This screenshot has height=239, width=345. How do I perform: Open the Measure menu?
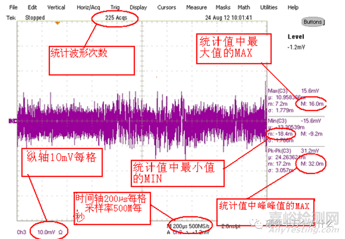(196, 8)
